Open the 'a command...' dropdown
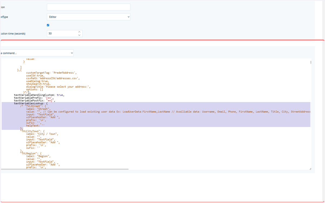The height and width of the screenshot is (203, 325). pyautogui.click(x=37, y=53)
